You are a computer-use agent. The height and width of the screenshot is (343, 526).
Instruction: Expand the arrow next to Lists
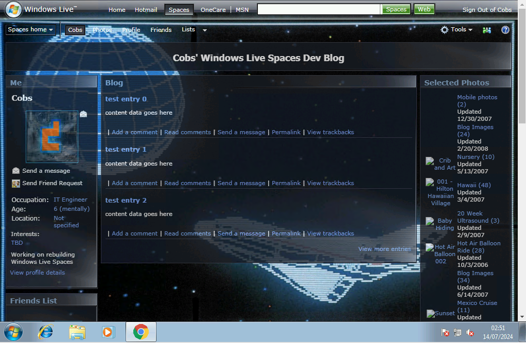point(205,30)
